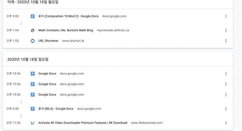
Task: Open three-dot menu for URL Shortener entry
Action: click(226, 41)
